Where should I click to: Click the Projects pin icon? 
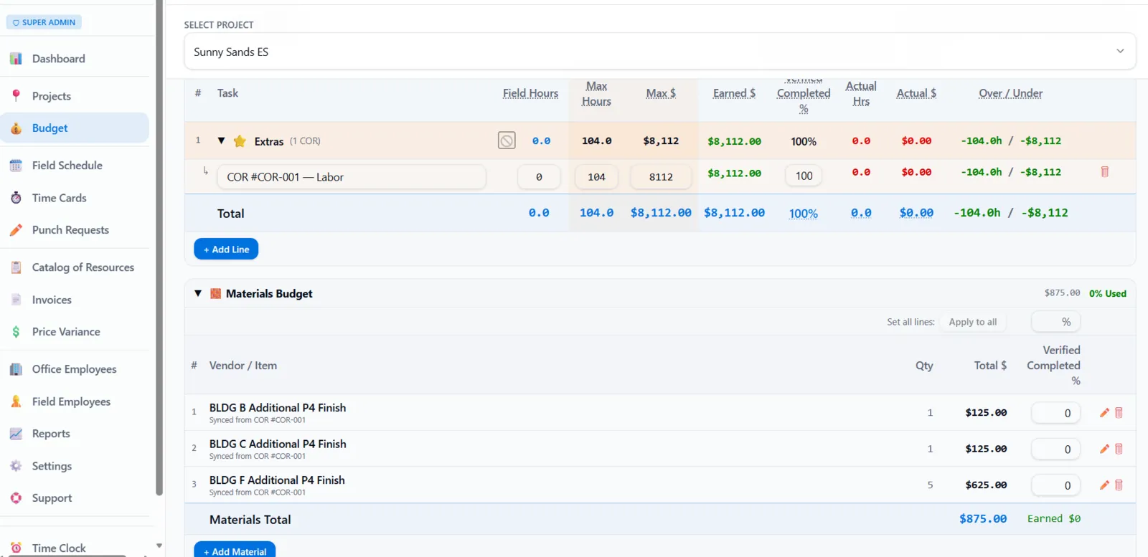click(x=16, y=96)
